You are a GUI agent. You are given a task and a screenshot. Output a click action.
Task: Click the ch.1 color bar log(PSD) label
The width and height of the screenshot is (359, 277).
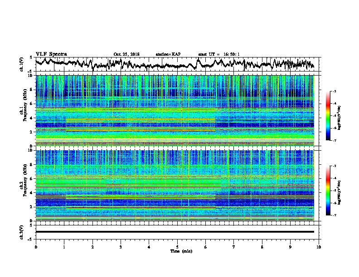tap(340, 118)
